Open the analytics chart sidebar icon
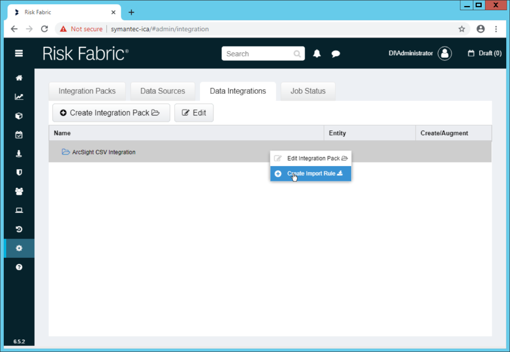The image size is (510, 352). click(x=19, y=97)
